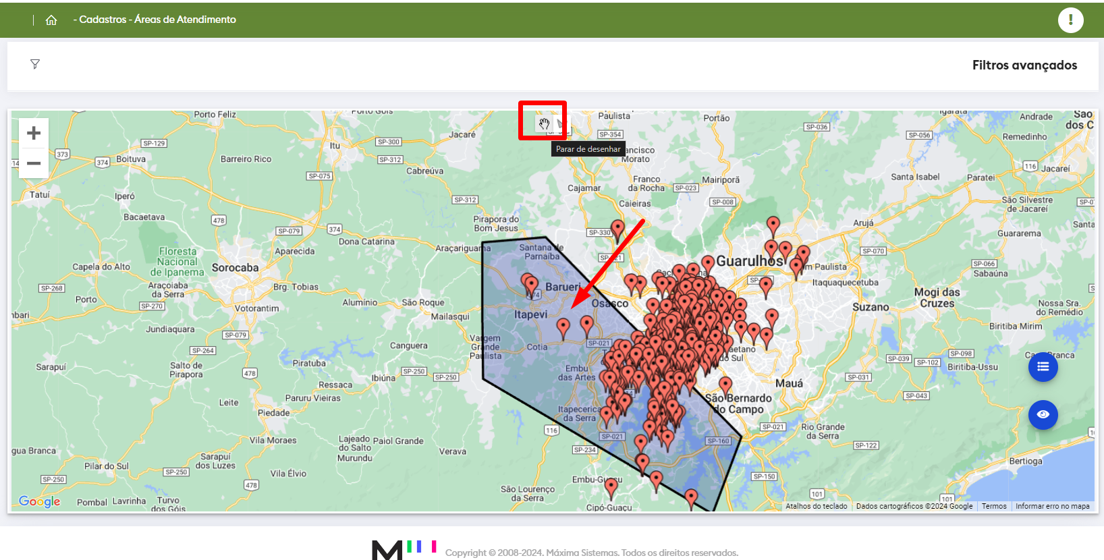
Task: Click the Máxima Sistemas footer logo
Action: (x=404, y=549)
